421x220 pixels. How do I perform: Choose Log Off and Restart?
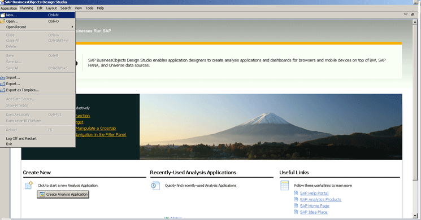[38, 139]
